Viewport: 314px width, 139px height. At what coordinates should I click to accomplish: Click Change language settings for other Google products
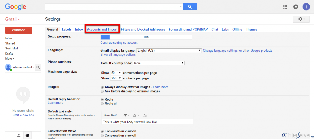point(238,51)
